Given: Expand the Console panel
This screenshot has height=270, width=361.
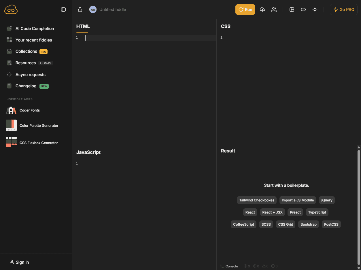Looking at the screenshot, I should (232, 266).
